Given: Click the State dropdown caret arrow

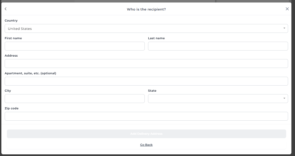Looking at the screenshot, I should point(284,98).
